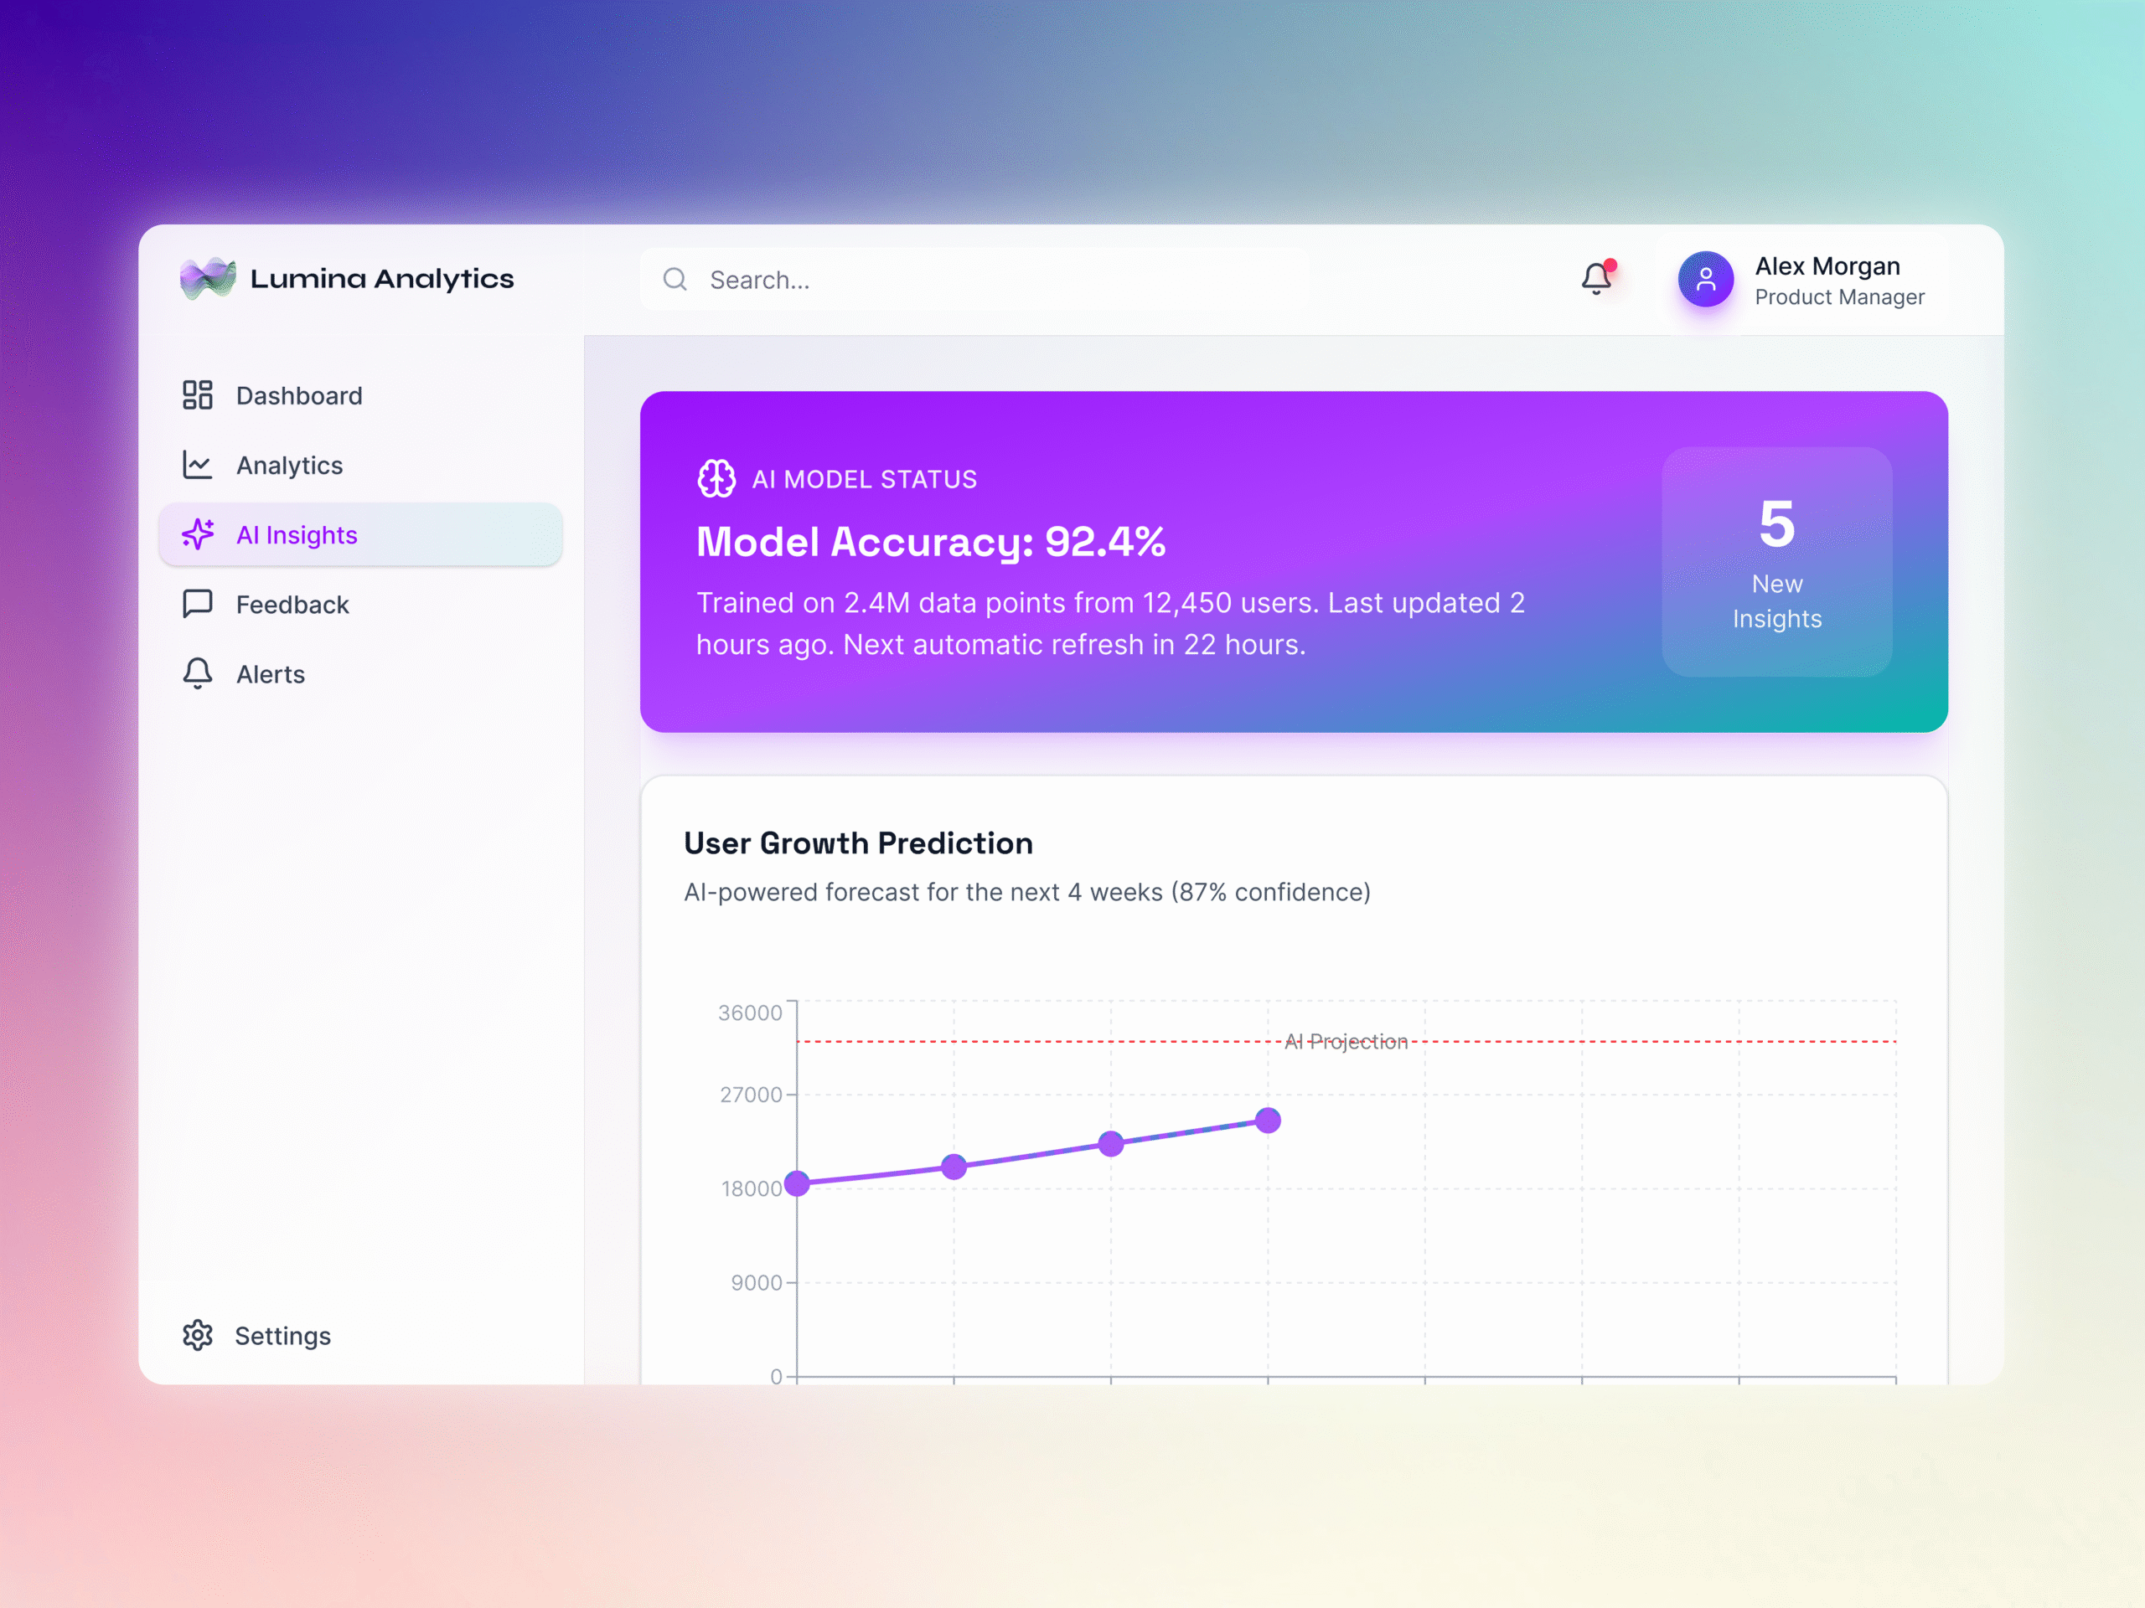This screenshot has height=1608, width=2145.
Task: Click the Alerts bell sidebar icon
Action: tap(198, 673)
